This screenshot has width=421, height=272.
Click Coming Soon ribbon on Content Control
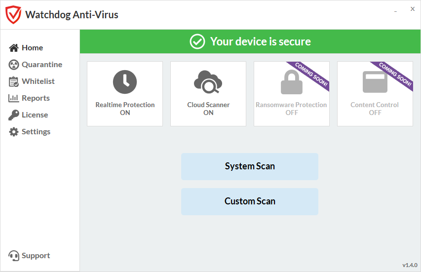395,74
